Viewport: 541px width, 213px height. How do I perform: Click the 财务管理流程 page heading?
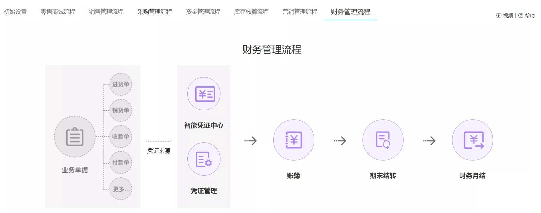272,50
